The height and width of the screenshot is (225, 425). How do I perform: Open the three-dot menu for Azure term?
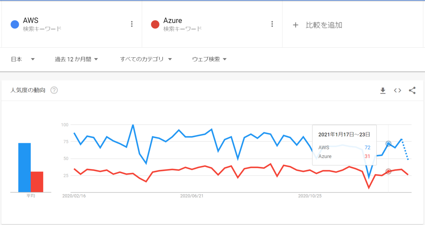coord(272,24)
